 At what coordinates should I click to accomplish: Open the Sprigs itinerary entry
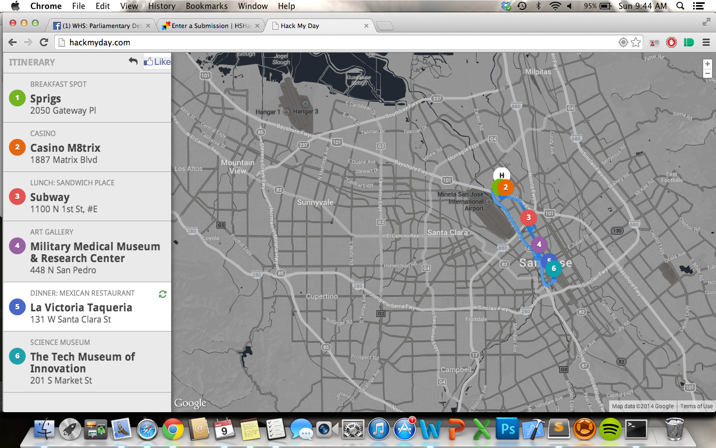(x=87, y=98)
